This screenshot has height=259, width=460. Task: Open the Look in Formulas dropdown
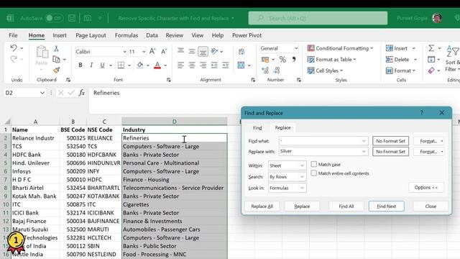(x=302, y=188)
